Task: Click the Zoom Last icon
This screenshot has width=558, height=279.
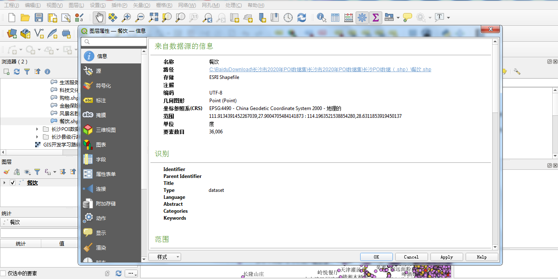Action: coord(207,18)
